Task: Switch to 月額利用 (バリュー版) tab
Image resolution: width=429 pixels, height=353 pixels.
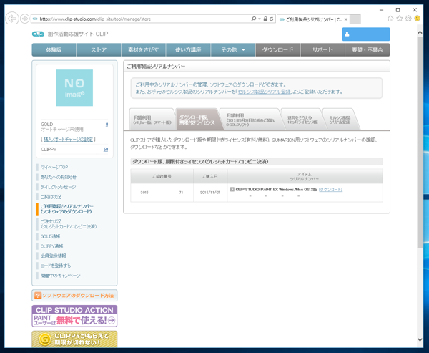Action: 152,120
